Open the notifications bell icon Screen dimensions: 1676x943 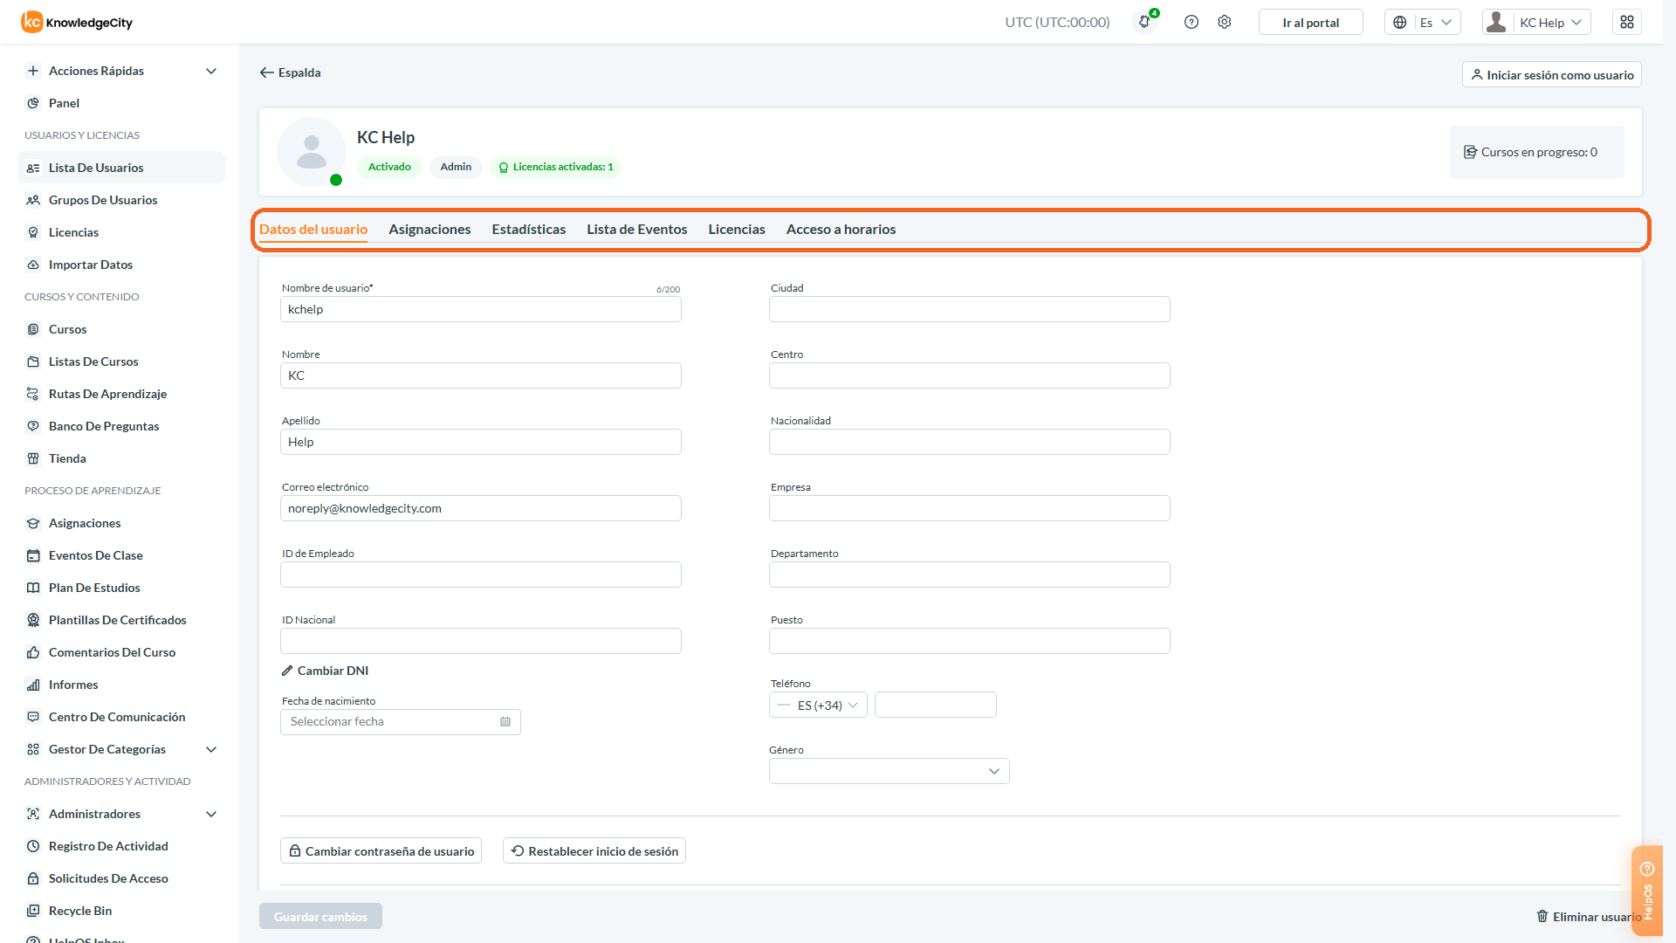click(x=1144, y=22)
